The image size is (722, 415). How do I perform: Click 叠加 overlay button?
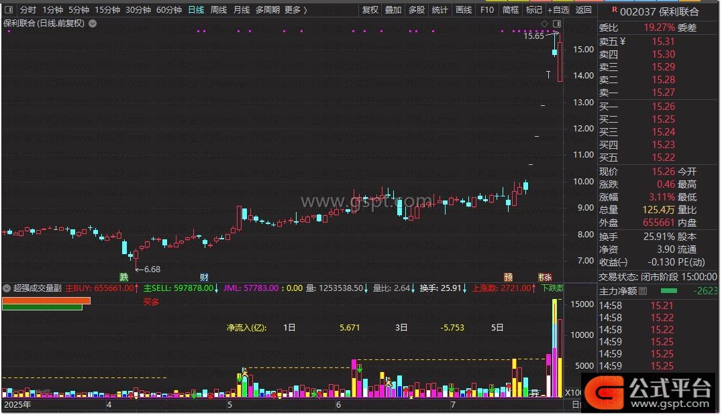(x=393, y=9)
